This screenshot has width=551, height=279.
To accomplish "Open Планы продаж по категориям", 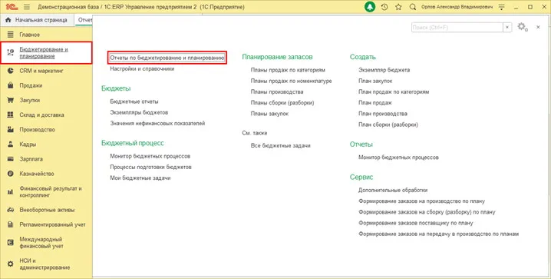I will coord(288,70).
